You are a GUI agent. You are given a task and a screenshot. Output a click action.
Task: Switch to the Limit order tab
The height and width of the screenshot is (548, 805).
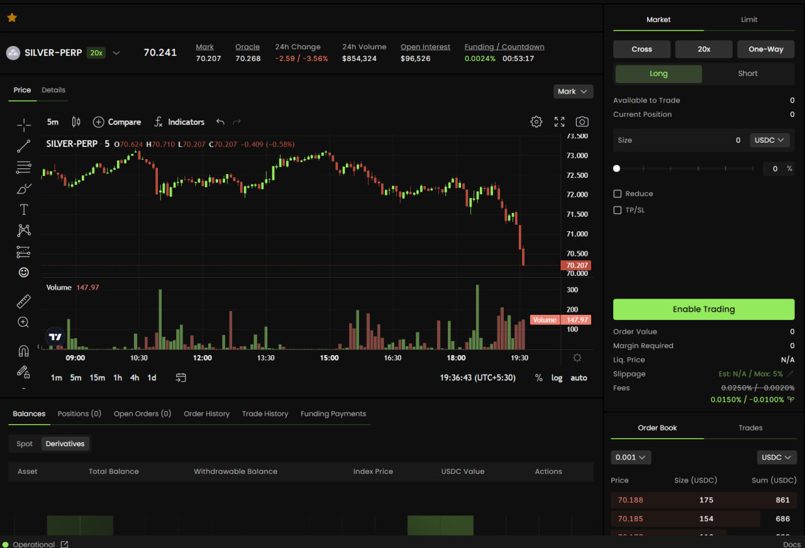(749, 19)
